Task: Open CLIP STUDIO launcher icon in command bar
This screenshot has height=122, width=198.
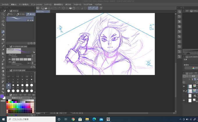Action: pos(38,8)
